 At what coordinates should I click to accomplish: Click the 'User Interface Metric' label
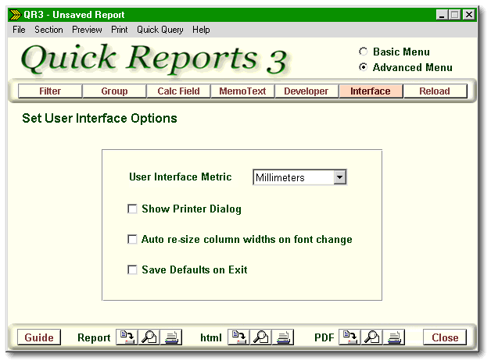point(181,177)
